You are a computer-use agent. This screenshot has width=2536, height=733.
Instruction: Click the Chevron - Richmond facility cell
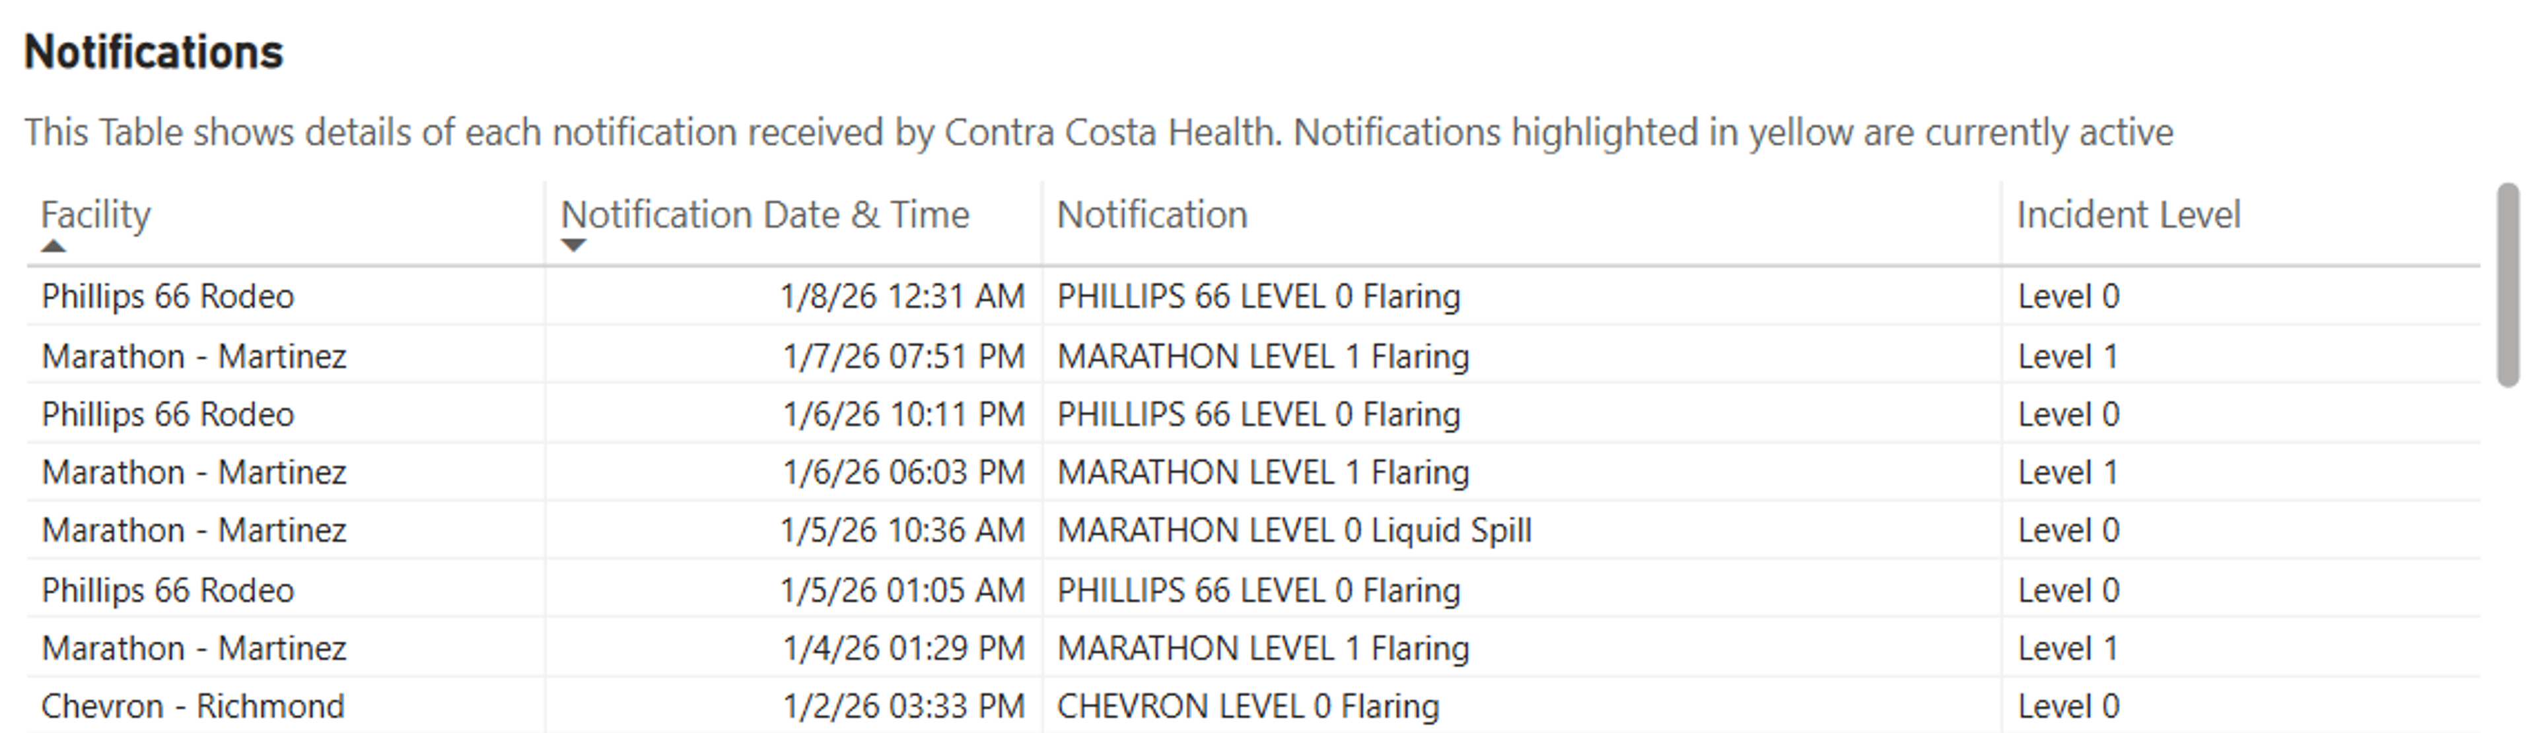pos(193,707)
